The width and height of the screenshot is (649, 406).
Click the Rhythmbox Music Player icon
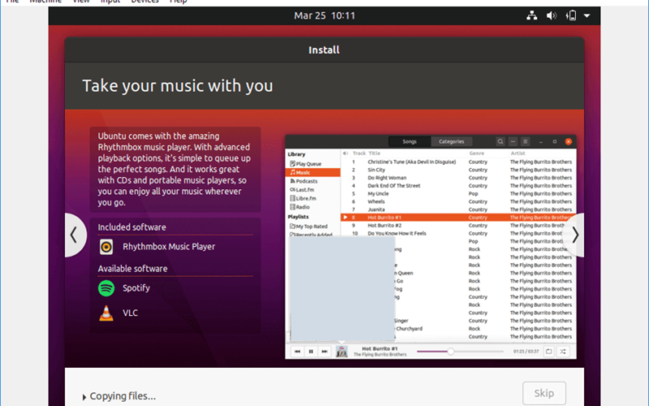coord(106,247)
